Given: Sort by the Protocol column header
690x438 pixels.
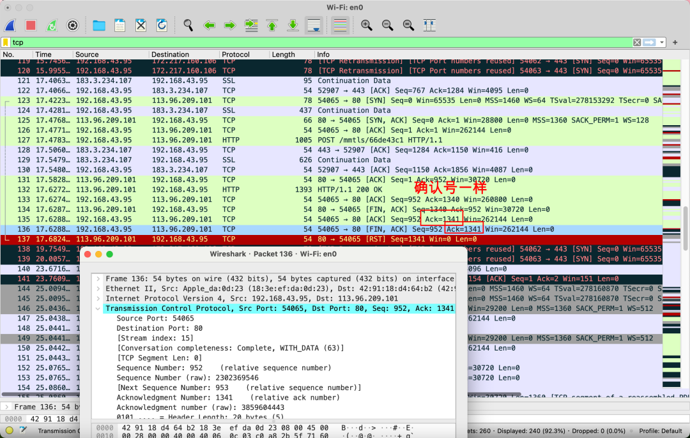Looking at the screenshot, I should (x=245, y=54).
